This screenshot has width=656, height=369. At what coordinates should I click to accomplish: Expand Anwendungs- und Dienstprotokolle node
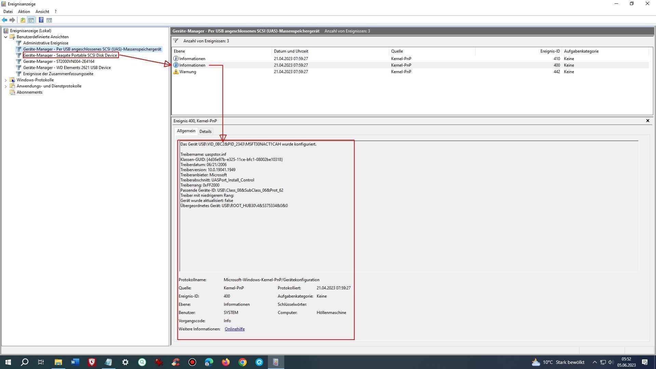pos(6,86)
